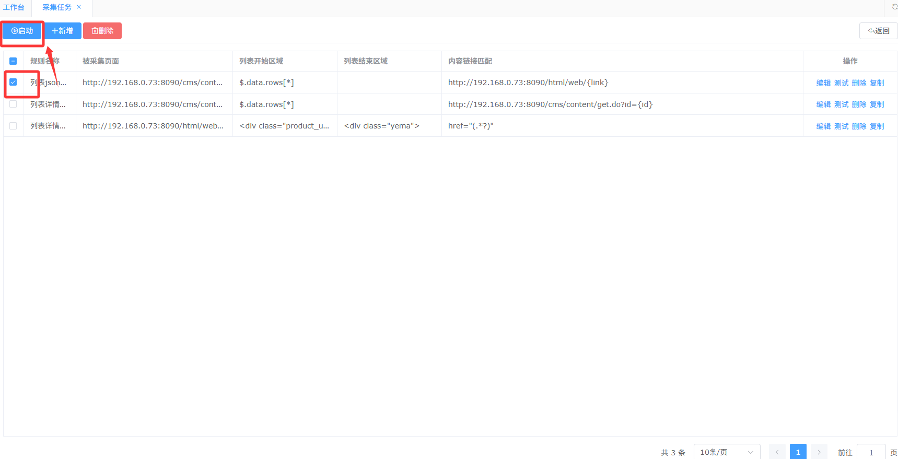
Task: Check the third row checkbox
Action: coord(13,126)
